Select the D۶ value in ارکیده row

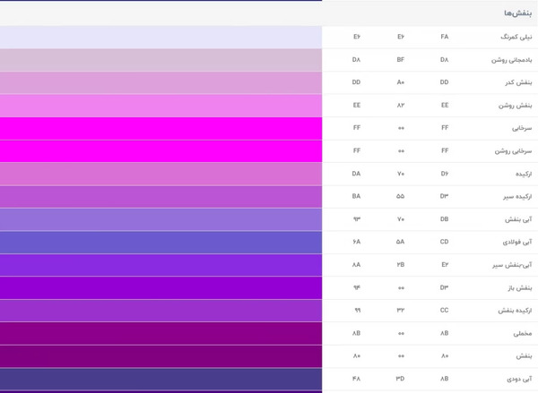pyautogui.click(x=445, y=174)
